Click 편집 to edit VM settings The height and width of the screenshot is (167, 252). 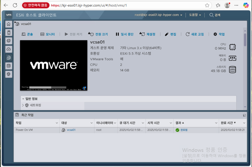[x=171, y=34]
